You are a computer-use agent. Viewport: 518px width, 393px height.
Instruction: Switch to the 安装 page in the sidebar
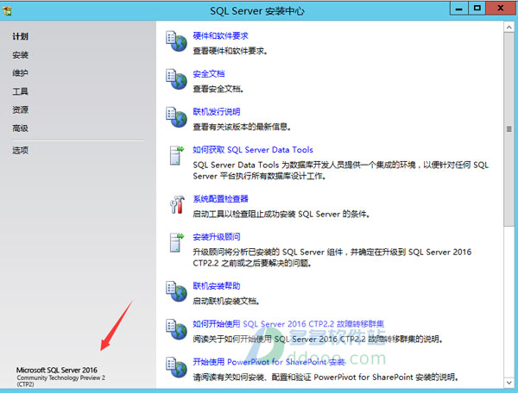point(20,55)
